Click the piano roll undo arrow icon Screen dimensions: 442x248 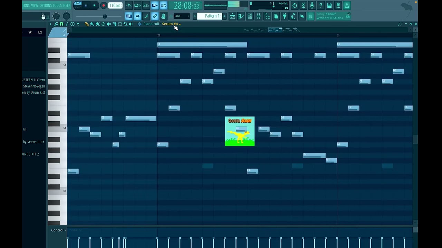pos(78,24)
